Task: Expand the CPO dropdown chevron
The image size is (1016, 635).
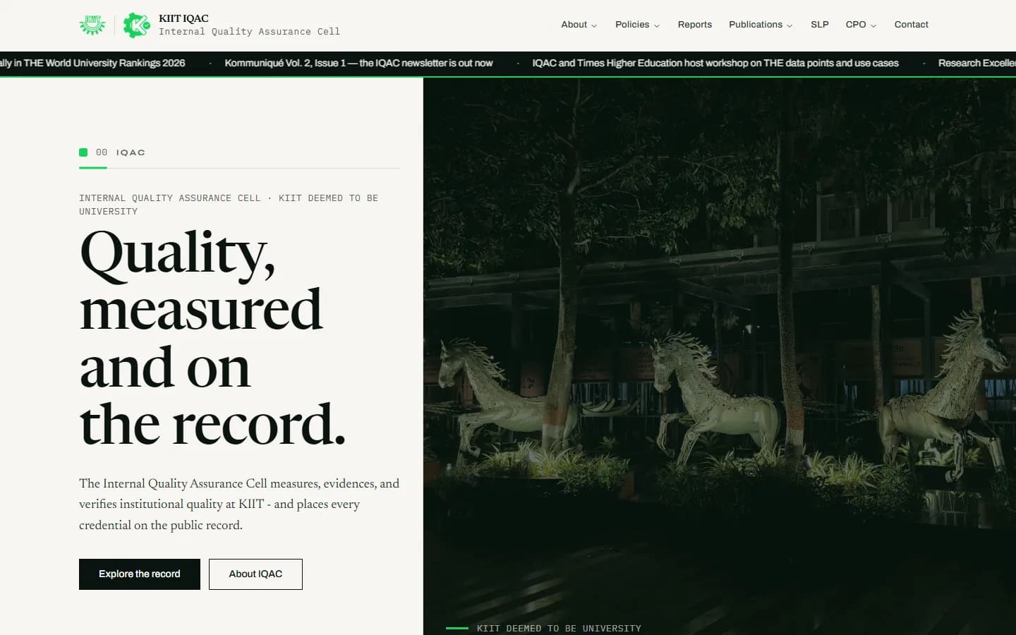Action: [x=873, y=25]
